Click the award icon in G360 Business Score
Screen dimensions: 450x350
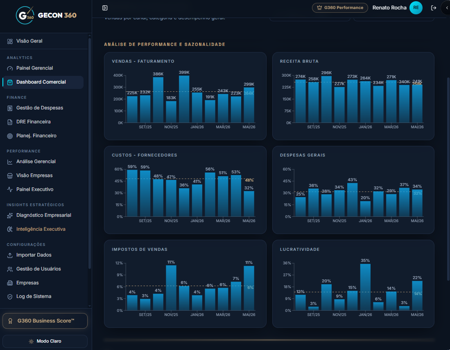pos(10,321)
